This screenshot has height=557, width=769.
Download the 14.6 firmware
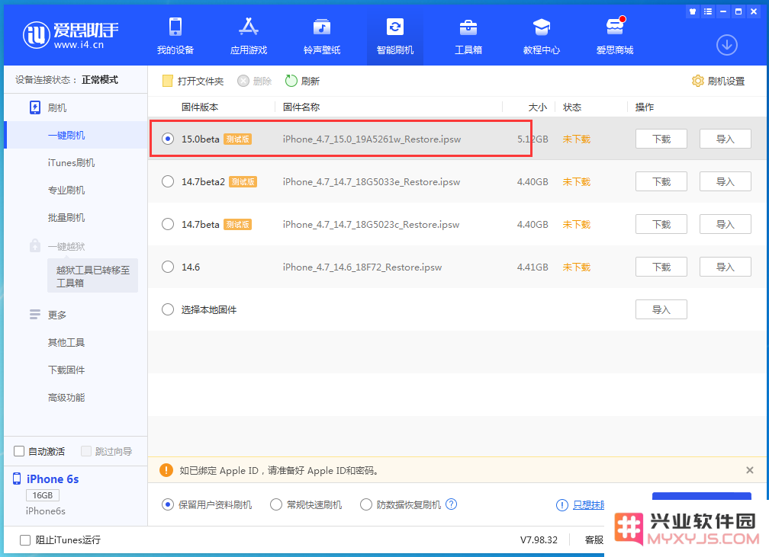[661, 267]
